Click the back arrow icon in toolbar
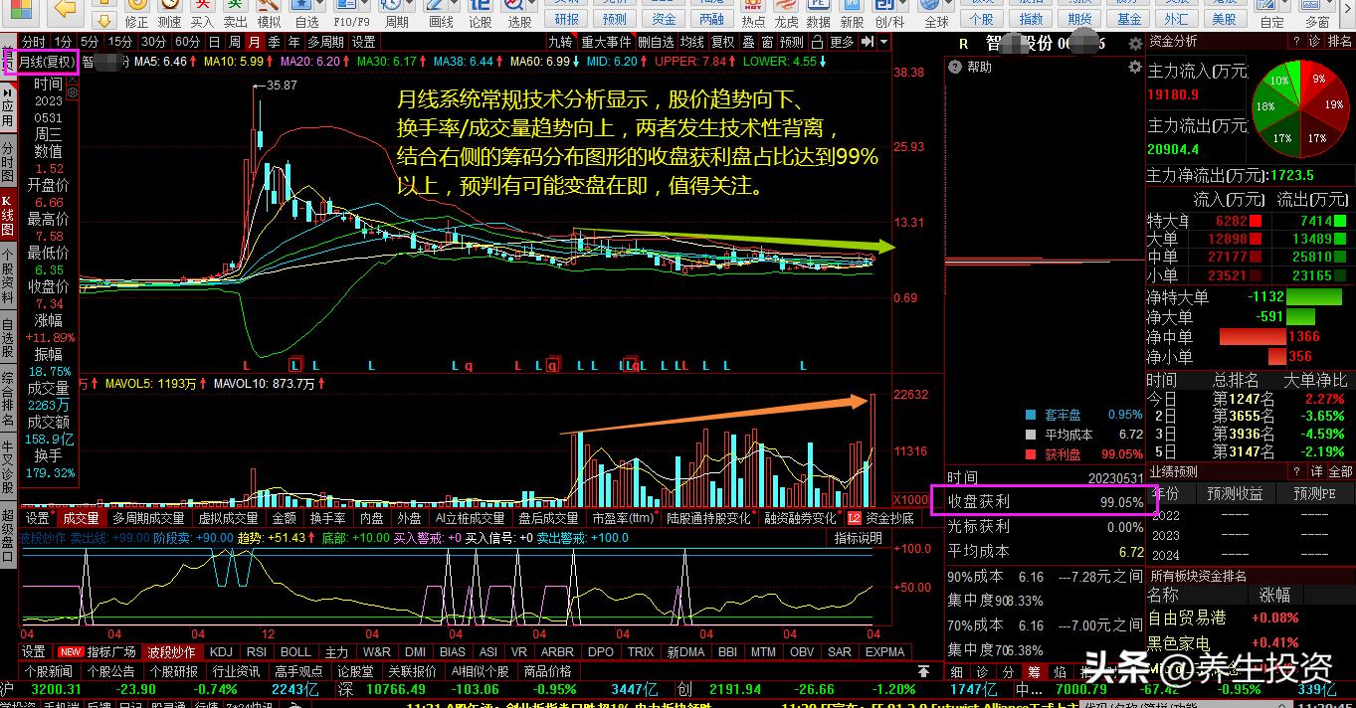Screen dimensions: 1356x708 coord(66,8)
